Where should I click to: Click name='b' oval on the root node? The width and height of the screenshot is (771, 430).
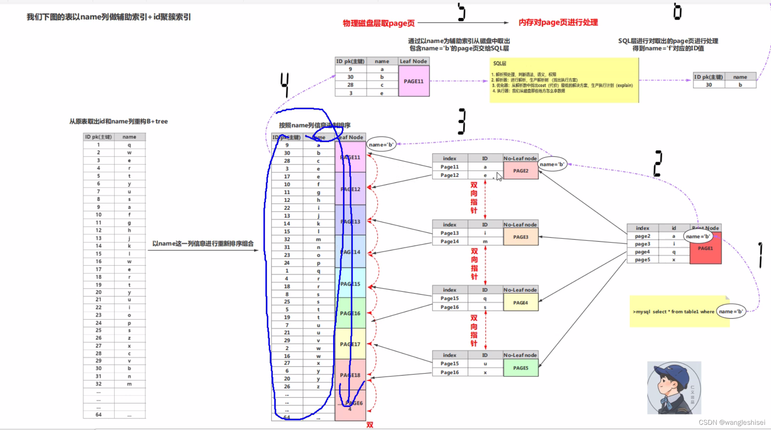click(698, 236)
